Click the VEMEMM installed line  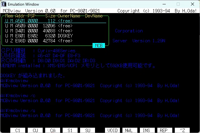pos(78,66)
